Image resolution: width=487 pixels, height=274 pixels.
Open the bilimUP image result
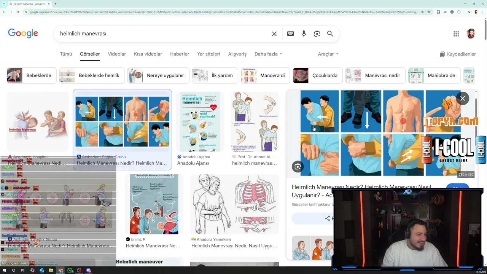[x=154, y=204]
